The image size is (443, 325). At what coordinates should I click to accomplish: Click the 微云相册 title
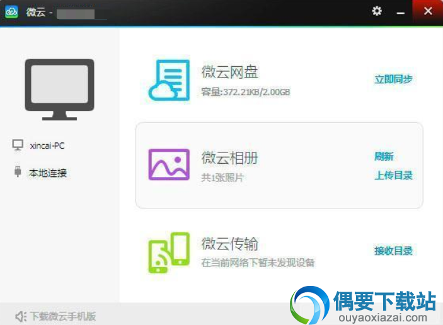(230, 157)
